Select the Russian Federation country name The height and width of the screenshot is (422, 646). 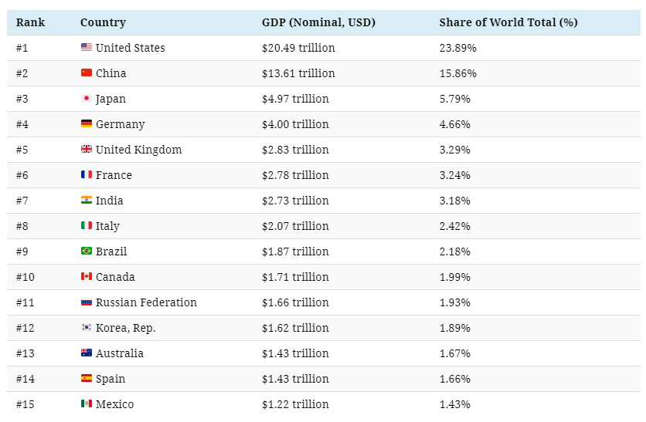146,302
